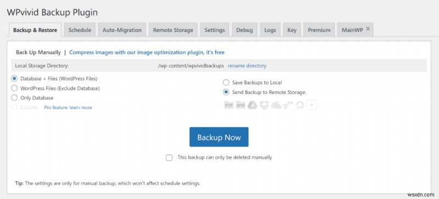Click the Backup Now button

point(219,137)
